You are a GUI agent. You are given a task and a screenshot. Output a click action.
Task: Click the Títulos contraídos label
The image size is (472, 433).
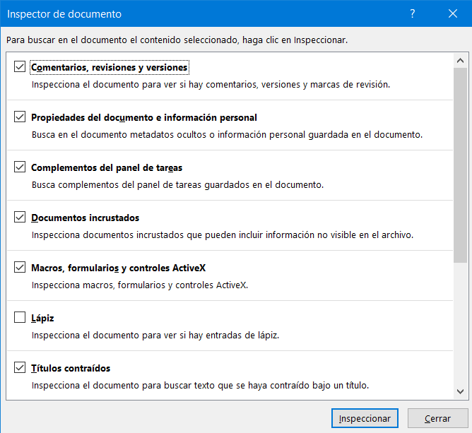coord(71,368)
